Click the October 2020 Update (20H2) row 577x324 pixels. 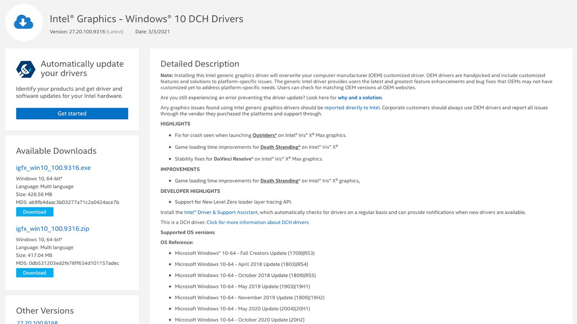tap(240, 320)
